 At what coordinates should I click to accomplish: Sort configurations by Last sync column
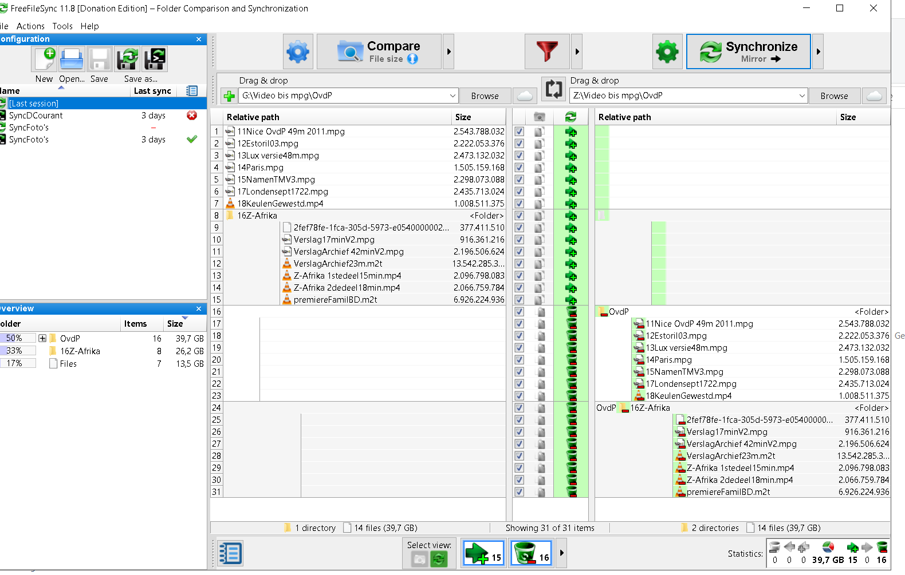152,91
